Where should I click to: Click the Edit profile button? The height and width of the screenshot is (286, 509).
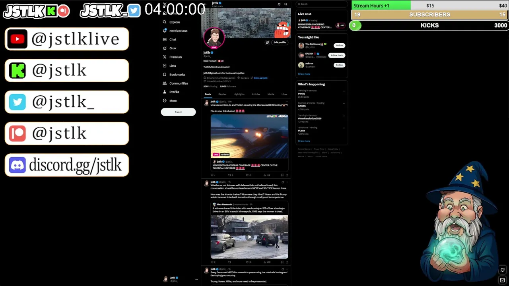click(x=280, y=43)
